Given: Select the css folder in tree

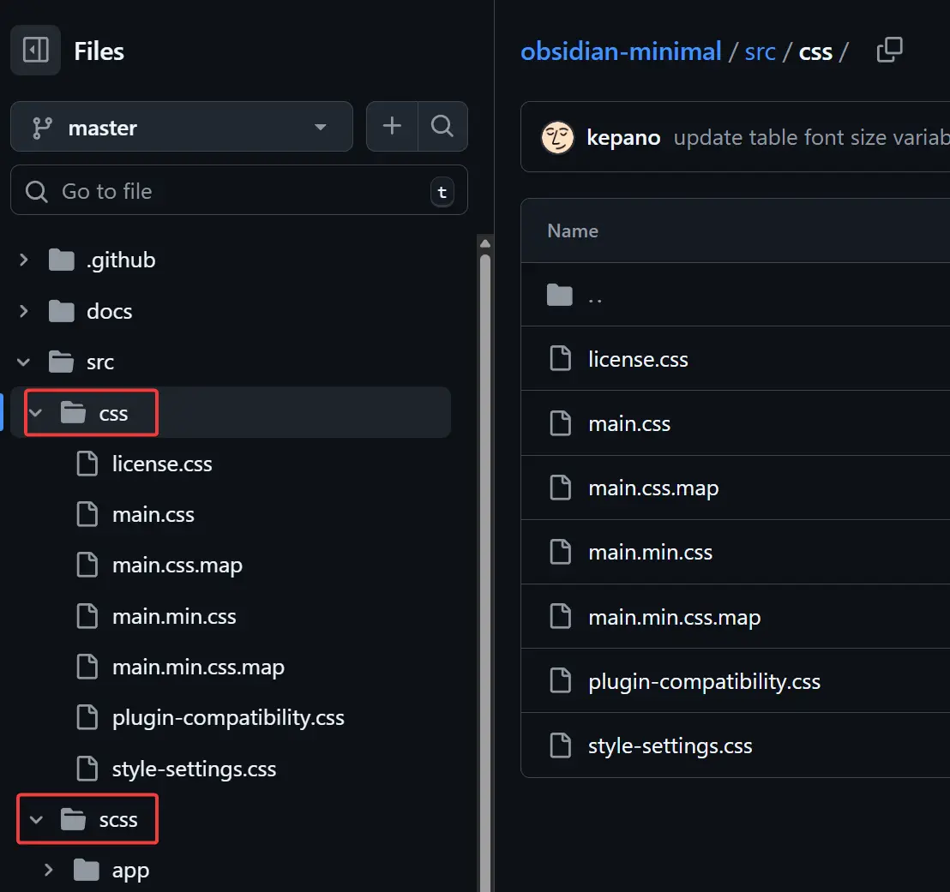Looking at the screenshot, I should tap(113, 413).
